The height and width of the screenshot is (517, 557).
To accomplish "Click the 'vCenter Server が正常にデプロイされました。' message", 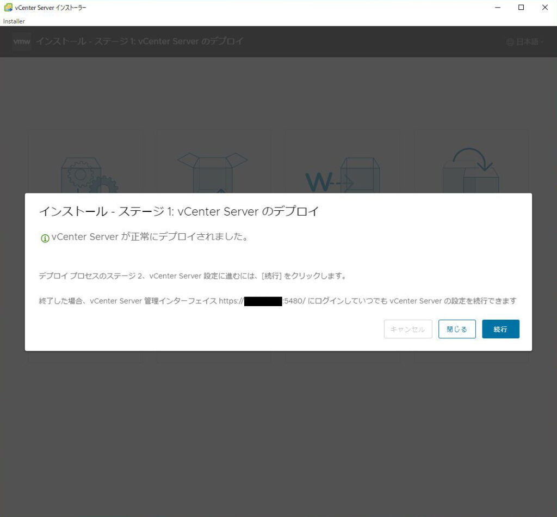I will click(x=150, y=236).
